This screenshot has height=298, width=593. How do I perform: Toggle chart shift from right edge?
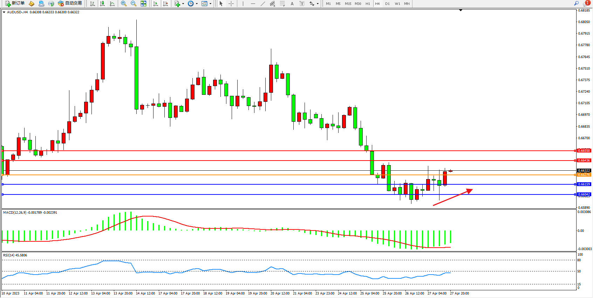pyautogui.click(x=165, y=3)
